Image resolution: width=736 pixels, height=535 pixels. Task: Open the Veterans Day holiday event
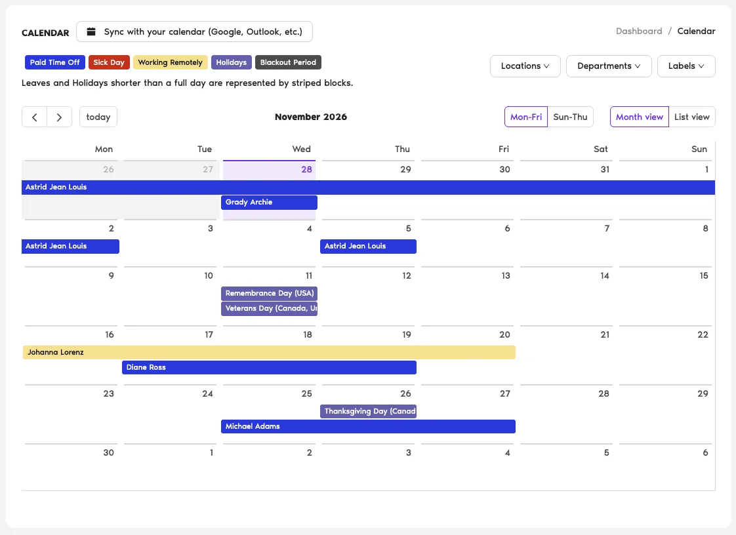coord(269,308)
